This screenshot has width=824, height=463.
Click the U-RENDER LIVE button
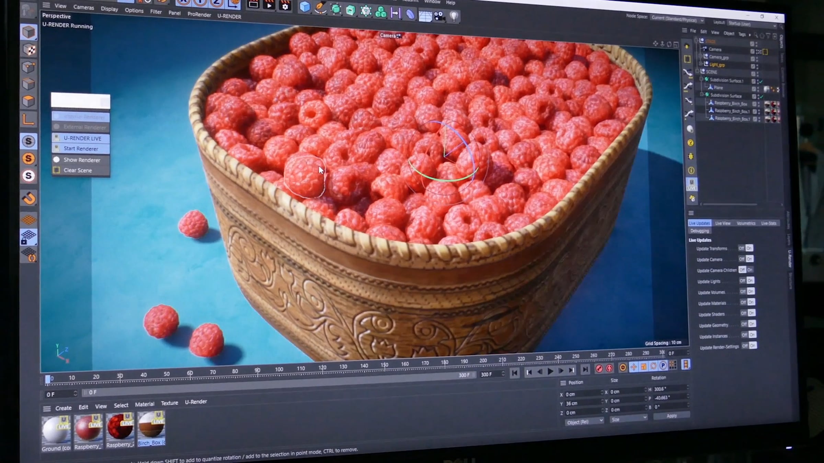(x=81, y=138)
